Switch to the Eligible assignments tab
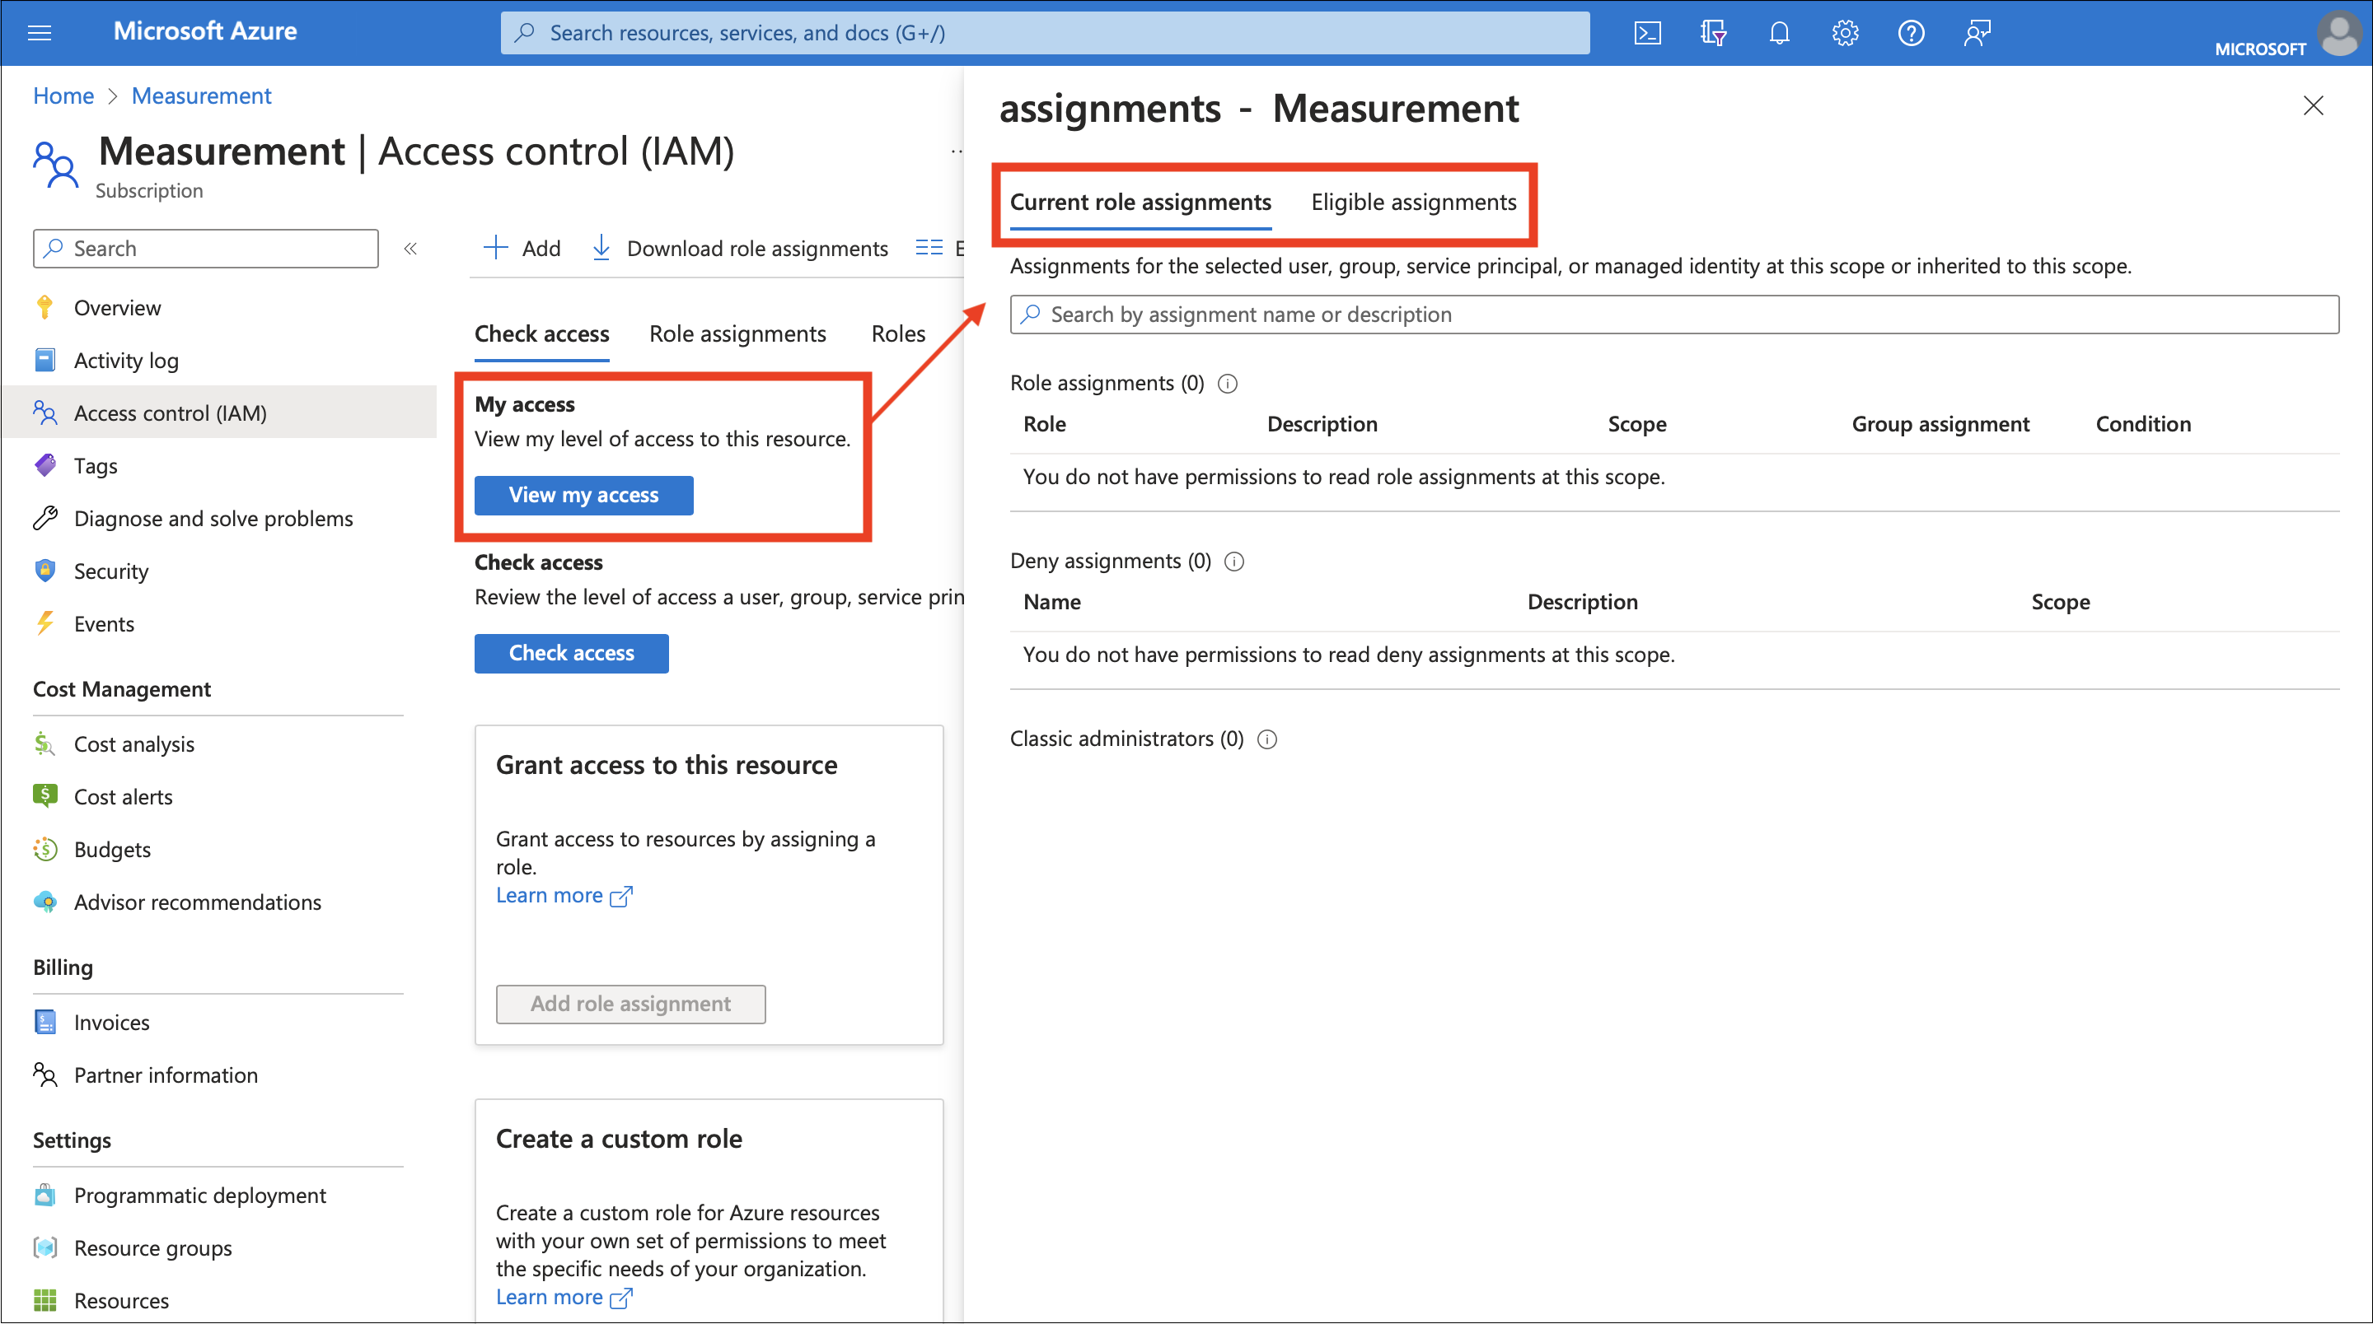The width and height of the screenshot is (2373, 1324). pos(1413,200)
